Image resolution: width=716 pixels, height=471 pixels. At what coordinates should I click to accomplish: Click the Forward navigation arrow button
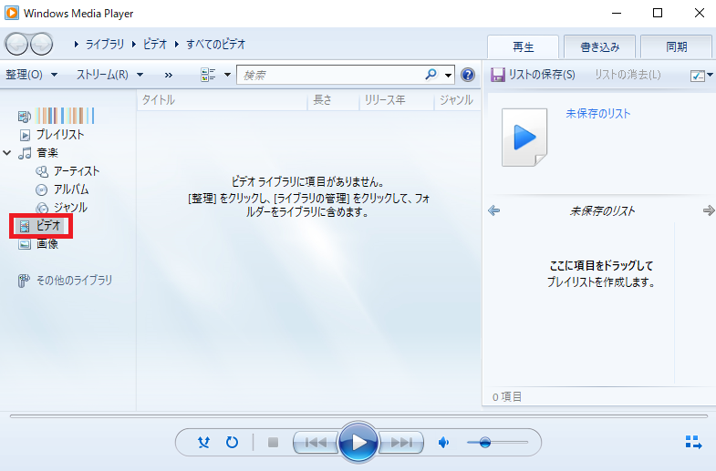point(42,45)
